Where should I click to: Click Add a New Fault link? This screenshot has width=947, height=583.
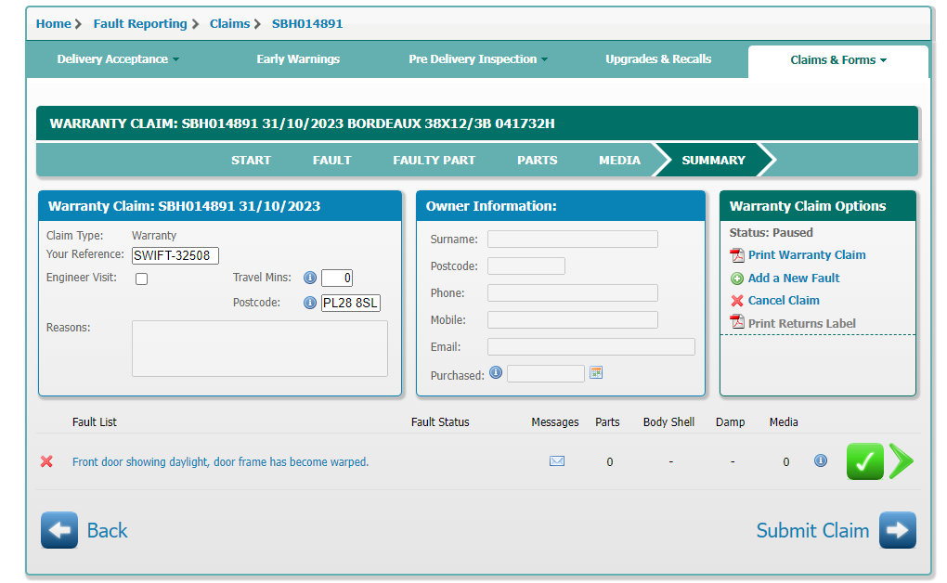click(x=793, y=279)
